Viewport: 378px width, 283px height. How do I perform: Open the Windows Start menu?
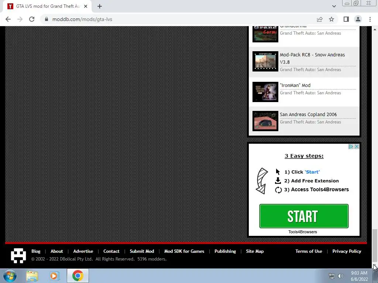(10, 276)
